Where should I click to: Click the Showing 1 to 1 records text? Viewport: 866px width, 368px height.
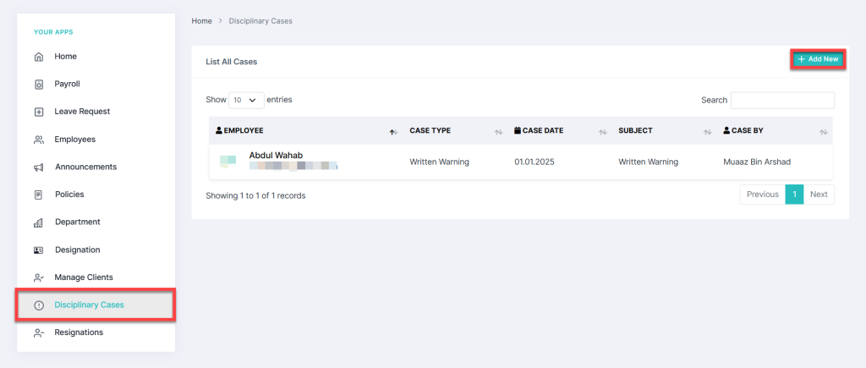[x=255, y=195]
